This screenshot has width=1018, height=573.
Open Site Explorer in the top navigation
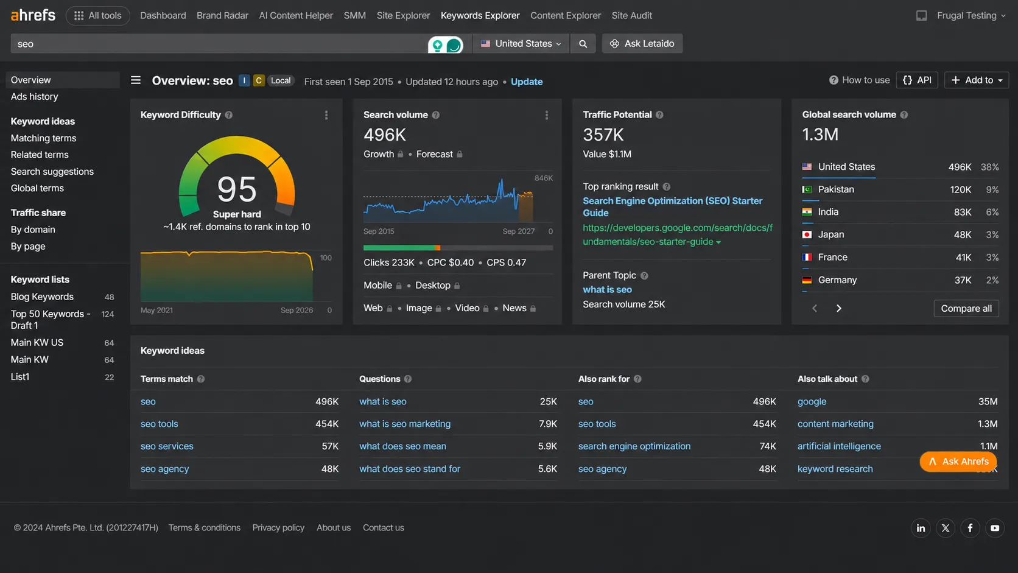(x=403, y=16)
